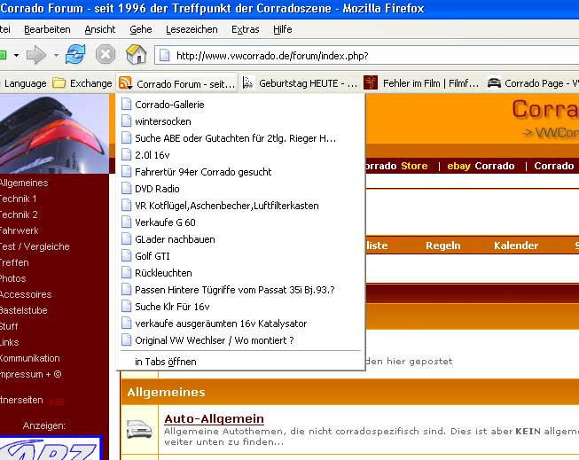Click the Forward arrow toolbar button
The image size is (579, 460).
36,55
